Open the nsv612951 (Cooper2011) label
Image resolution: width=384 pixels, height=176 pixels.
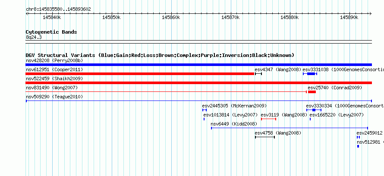click(54, 69)
